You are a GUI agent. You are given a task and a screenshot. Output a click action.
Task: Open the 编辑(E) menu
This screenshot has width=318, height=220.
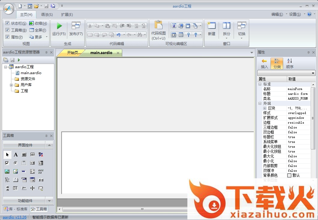(x=277, y=14)
